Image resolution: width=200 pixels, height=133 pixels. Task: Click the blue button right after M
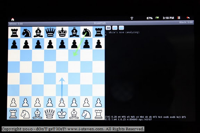tap(115, 28)
